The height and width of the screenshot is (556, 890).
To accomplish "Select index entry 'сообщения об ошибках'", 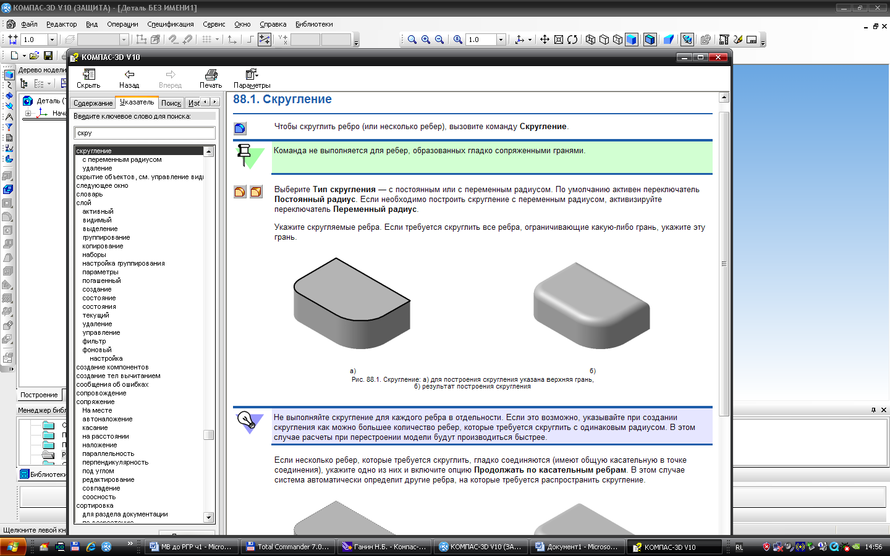I will point(112,384).
